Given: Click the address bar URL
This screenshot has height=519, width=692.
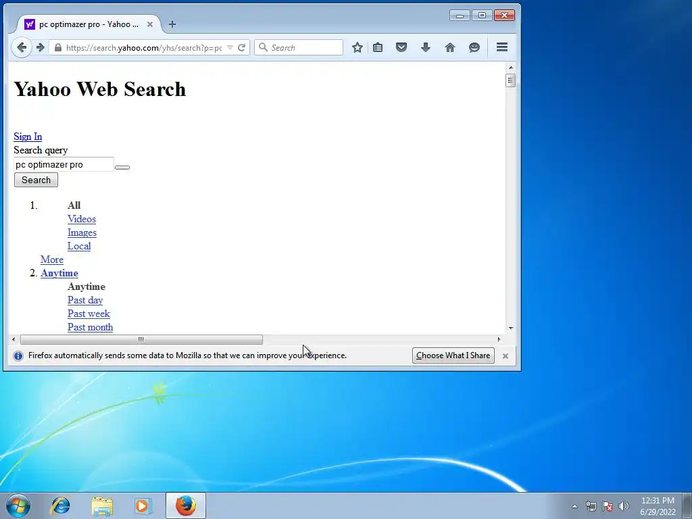Looking at the screenshot, I should pyautogui.click(x=144, y=48).
